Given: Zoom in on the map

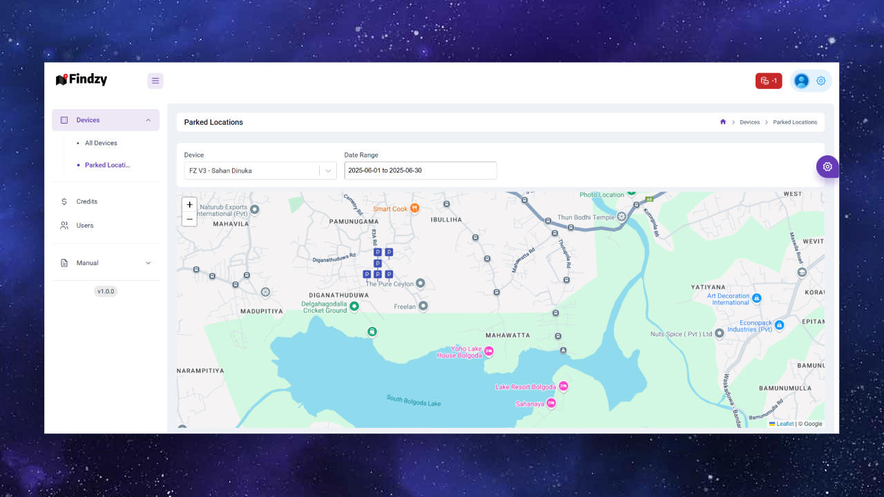Looking at the screenshot, I should (189, 205).
